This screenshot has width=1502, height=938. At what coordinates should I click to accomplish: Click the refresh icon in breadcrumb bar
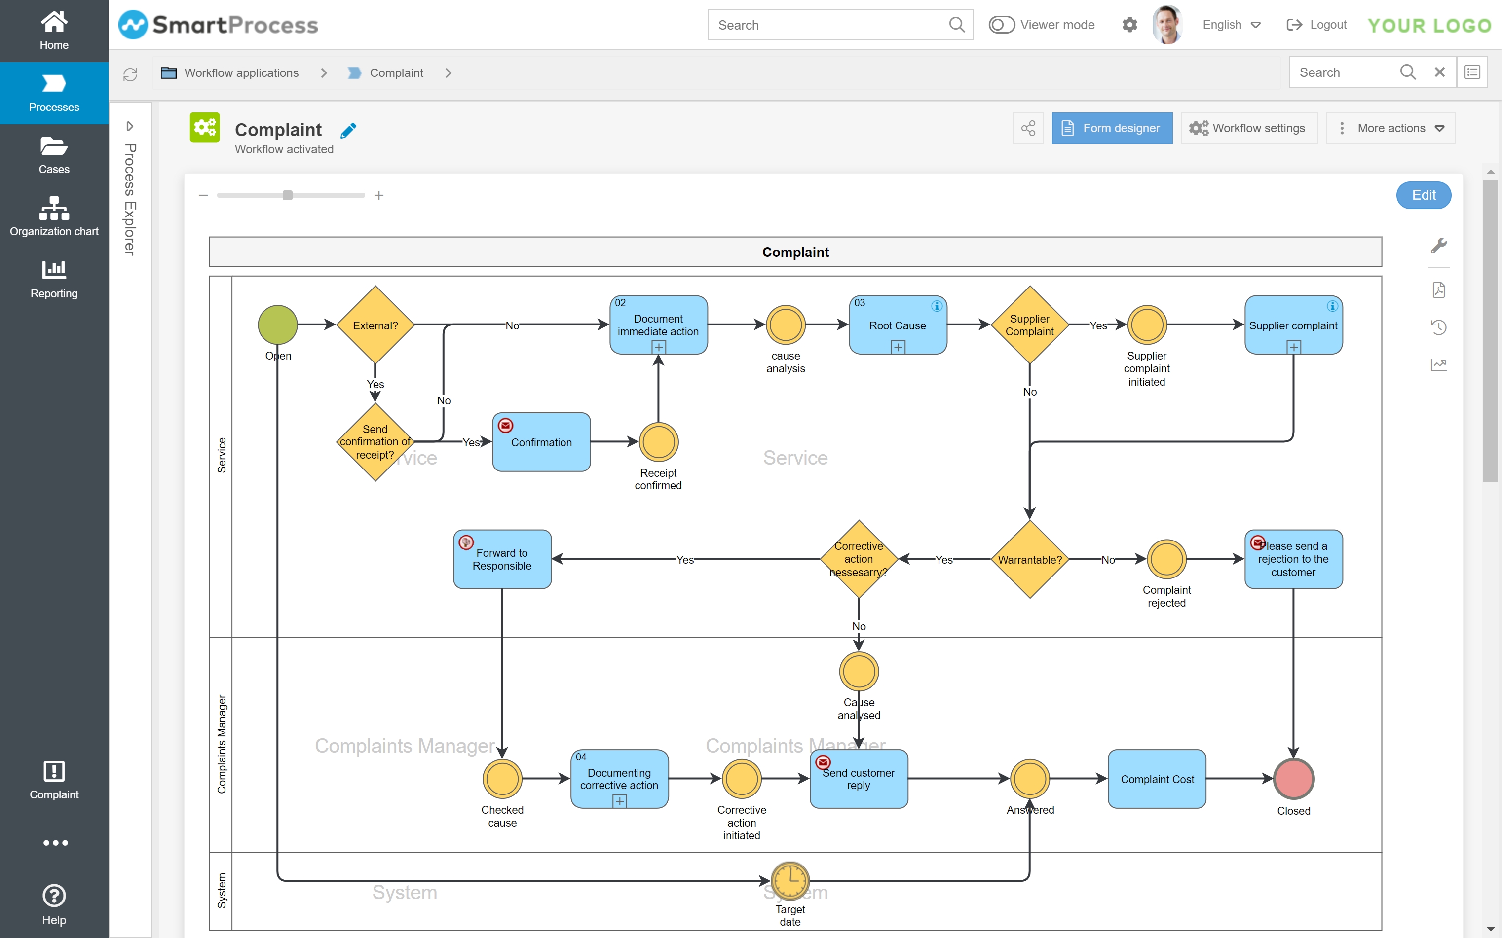[130, 74]
